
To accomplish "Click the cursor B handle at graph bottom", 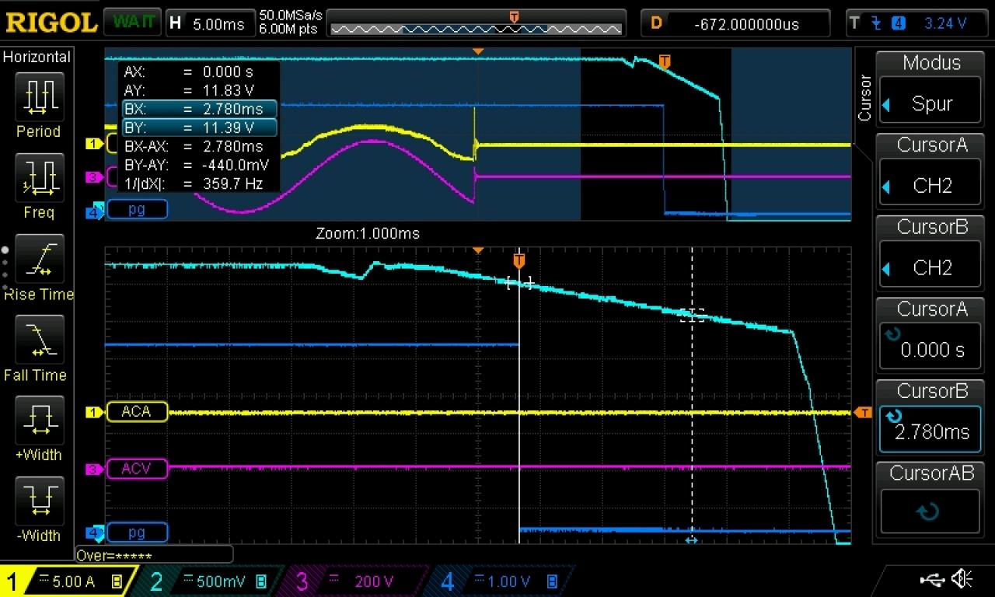I will 692,540.
